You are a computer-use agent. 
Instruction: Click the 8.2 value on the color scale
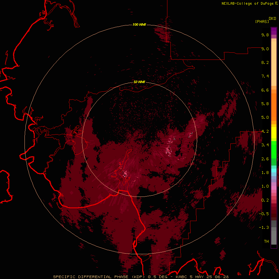[x=265, y=62]
